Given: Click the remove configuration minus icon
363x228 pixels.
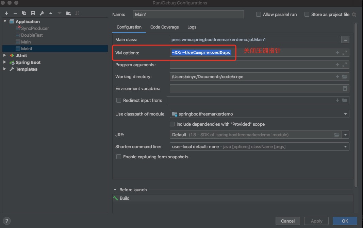Looking at the screenshot, I should point(15,13).
